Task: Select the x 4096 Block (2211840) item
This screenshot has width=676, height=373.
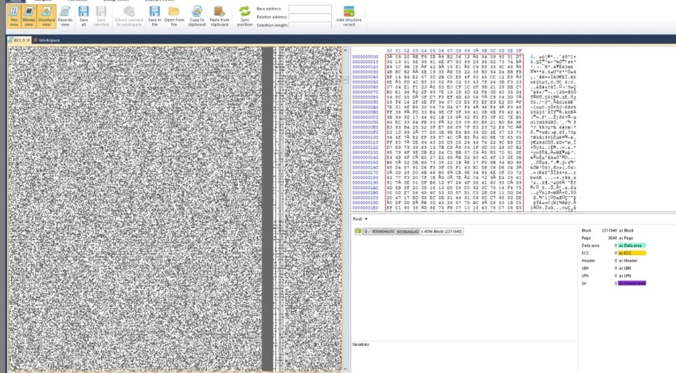Action: [x=442, y=232]
